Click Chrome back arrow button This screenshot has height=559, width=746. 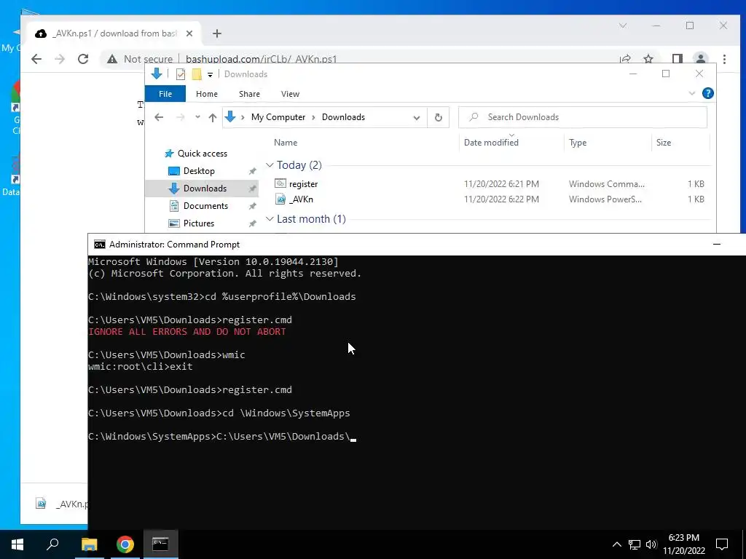coord(36,59)
